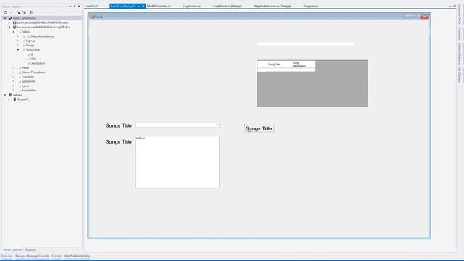Select the Synonyms folder
The height and width of the screenshot is (261, 464).
click(x=28, y=81)
